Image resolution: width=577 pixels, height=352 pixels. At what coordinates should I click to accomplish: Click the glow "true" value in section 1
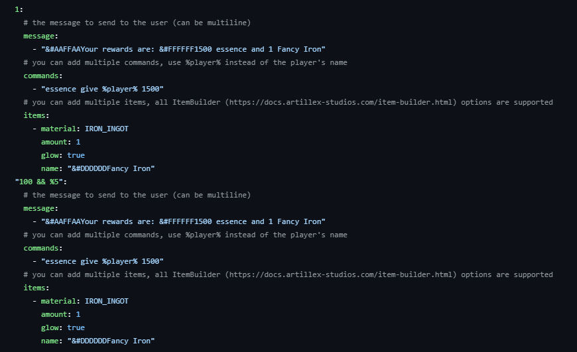point(76,155)
